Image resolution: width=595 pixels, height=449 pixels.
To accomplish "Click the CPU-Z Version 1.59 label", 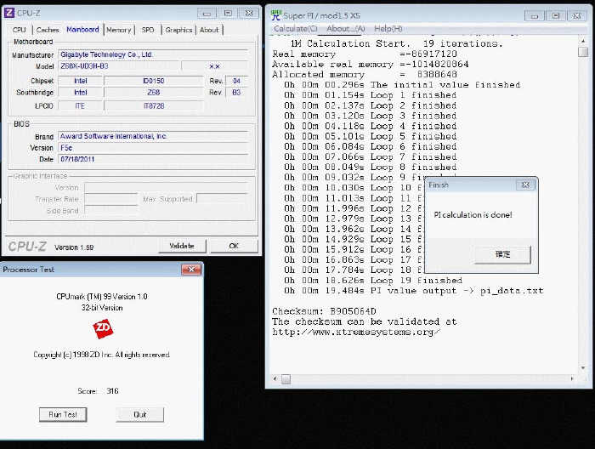I will point(74,247).
